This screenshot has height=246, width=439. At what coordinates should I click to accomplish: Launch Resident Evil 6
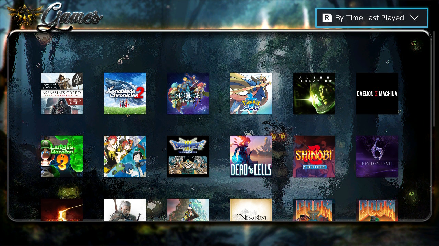coord(377,156)
